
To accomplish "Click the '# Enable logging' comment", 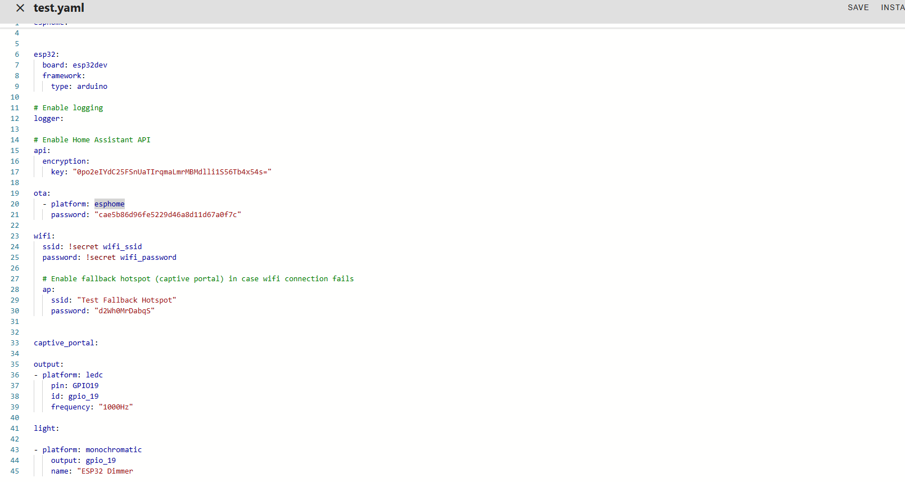I will (69, 108).
